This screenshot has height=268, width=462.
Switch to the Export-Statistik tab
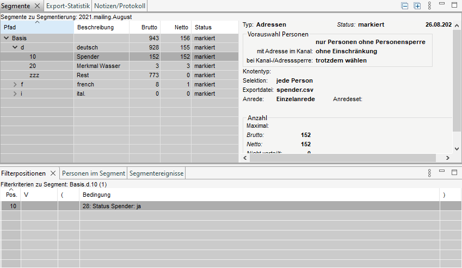coord(68,6)
